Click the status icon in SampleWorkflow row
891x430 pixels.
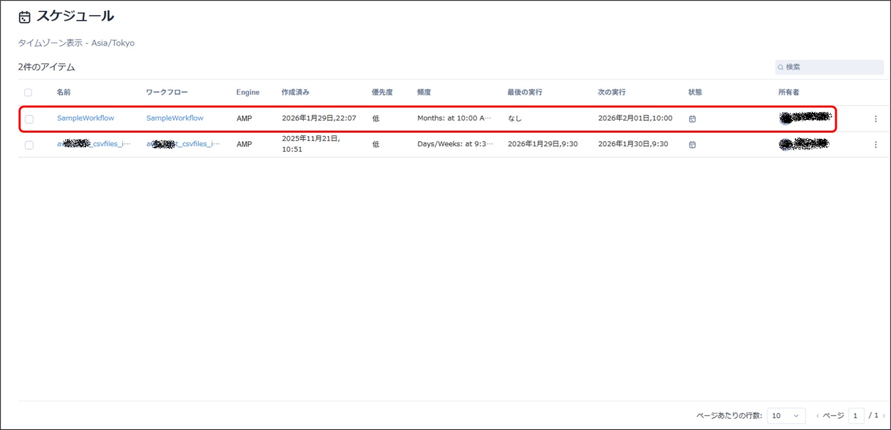pyautogui.click(x=692, y=119)
